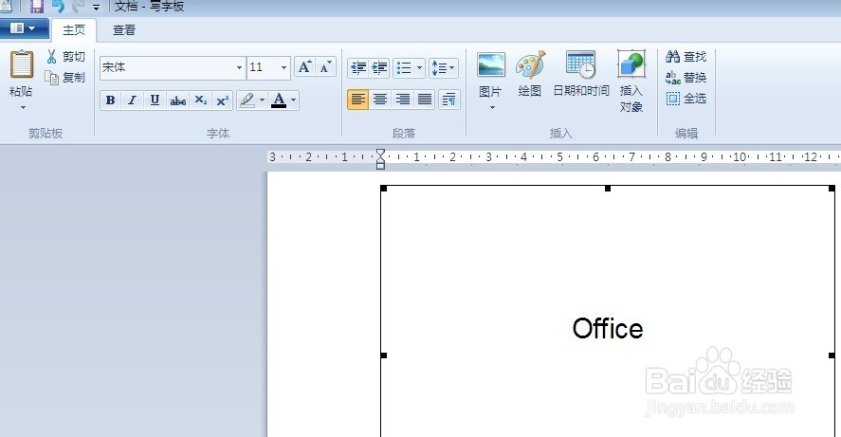Viewport: 841px width, 437px height.
Task: Click the embedded Office object text
Action: coord(607,329)
